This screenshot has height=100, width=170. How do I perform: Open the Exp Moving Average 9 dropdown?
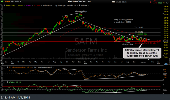(53, 67)
